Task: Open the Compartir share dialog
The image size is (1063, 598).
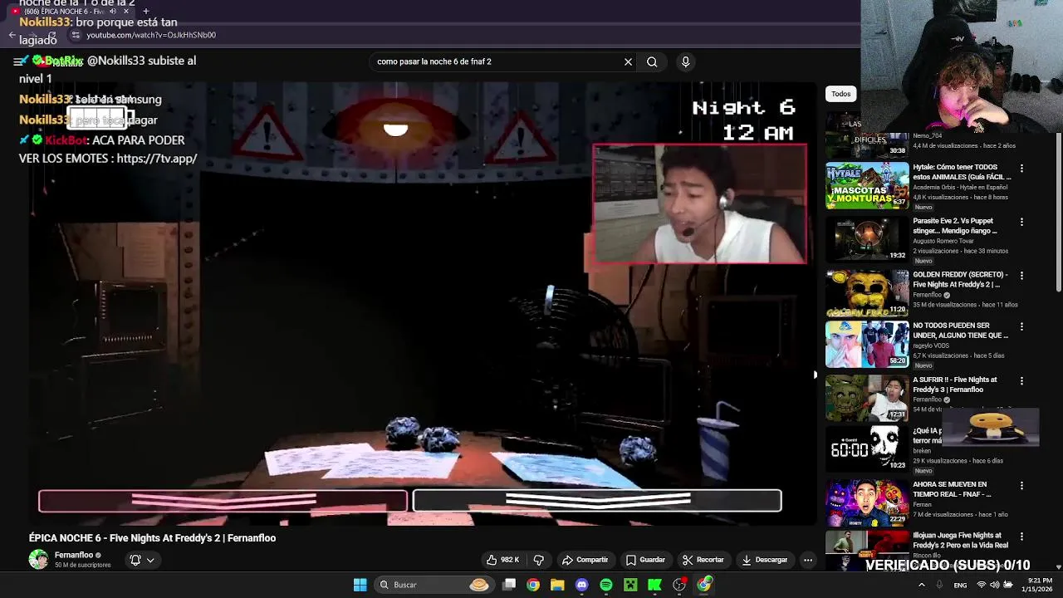Action: [585, 560]
